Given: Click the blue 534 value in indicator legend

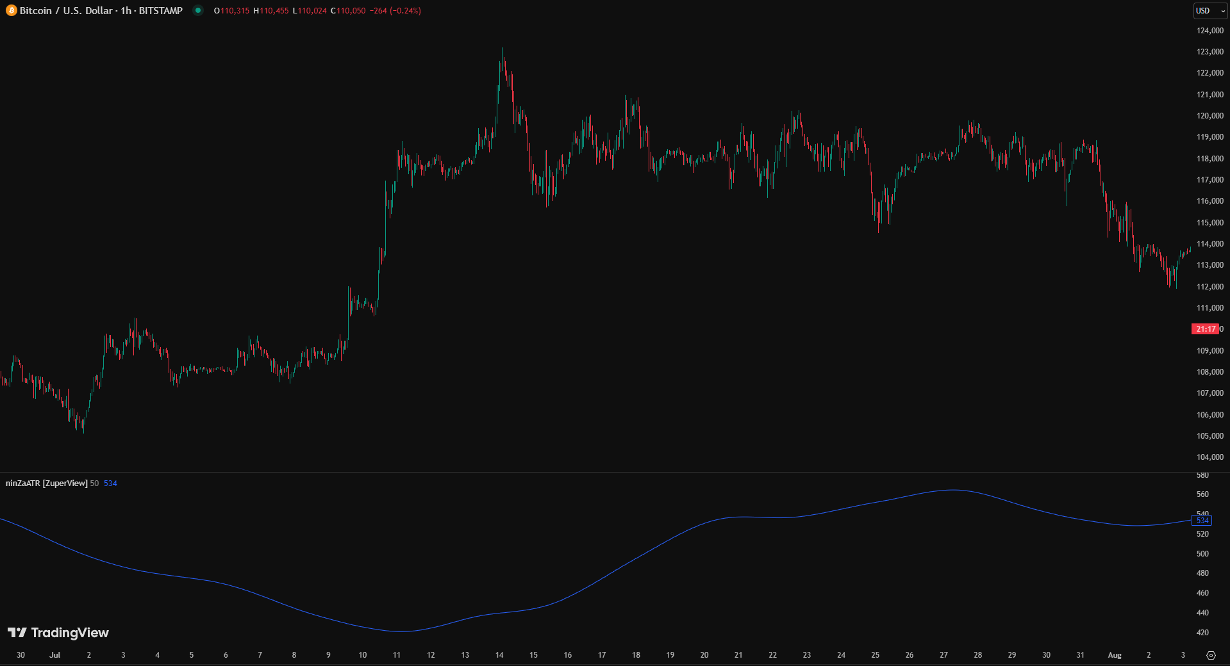Looking at the screenshot, I should pyautogui.click(x=110, y=483).
